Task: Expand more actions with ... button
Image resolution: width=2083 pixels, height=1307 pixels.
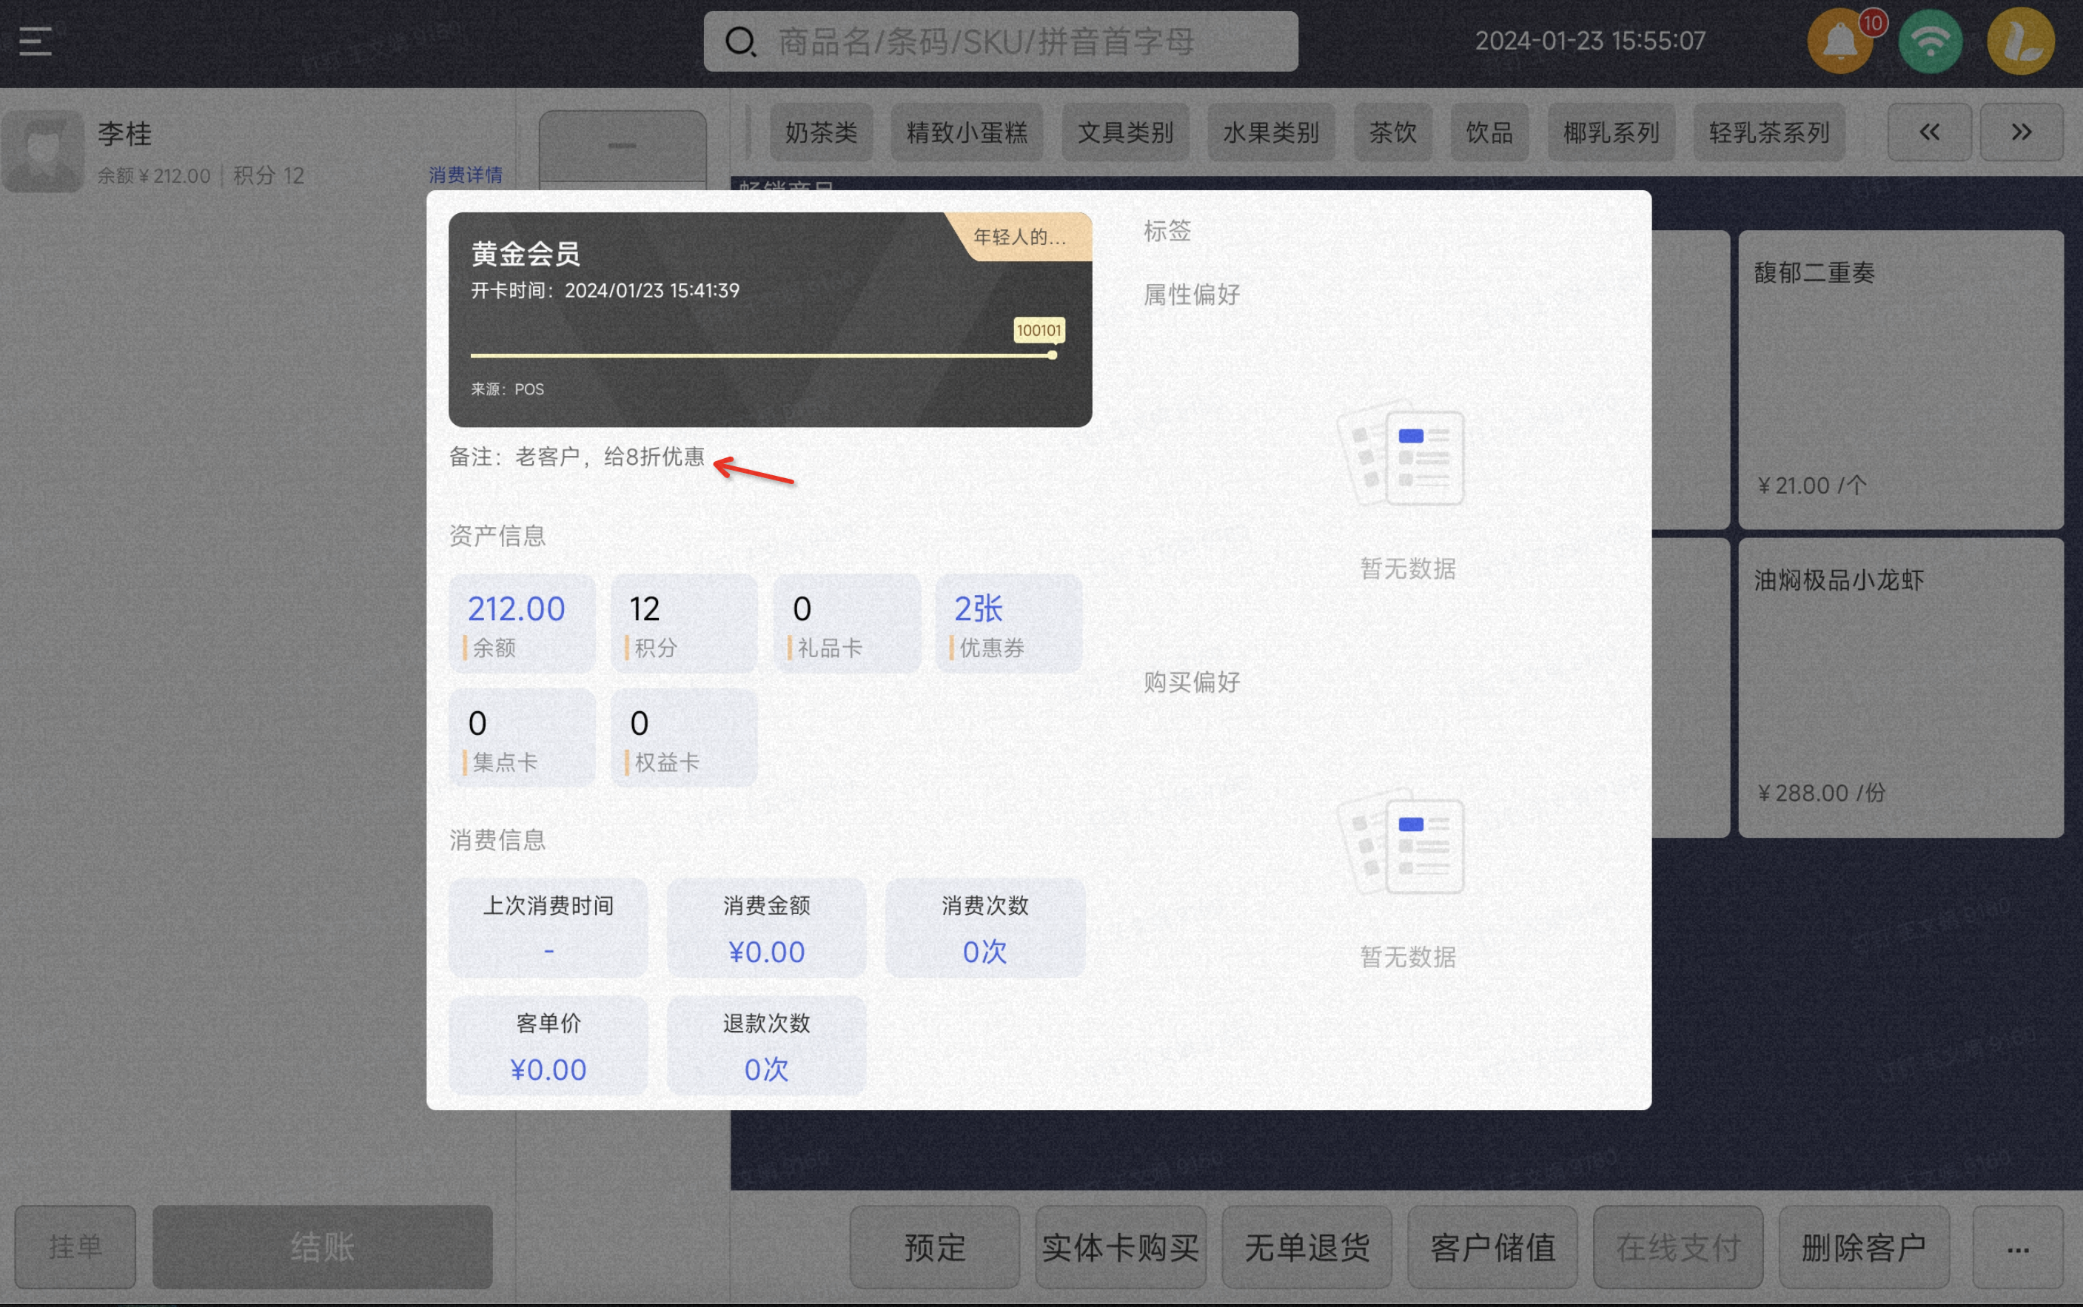Action: tap(2017, 1247)
